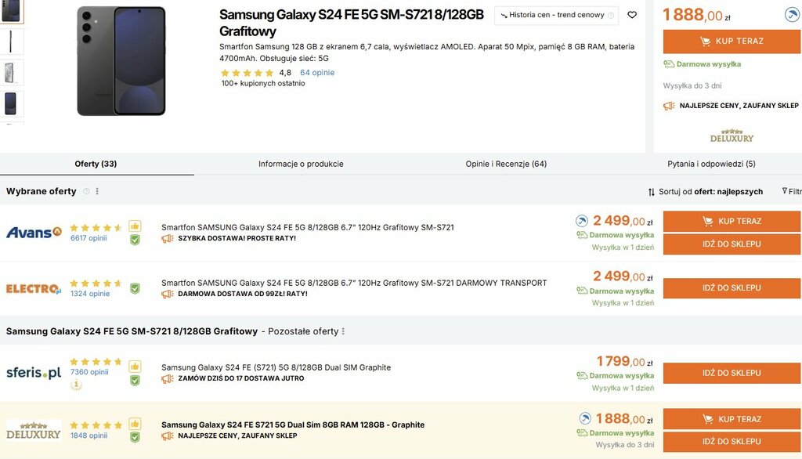802x459 pixels.
Task: Click the buyer protection umbrella icon beside top price
Action: point(793,14)
